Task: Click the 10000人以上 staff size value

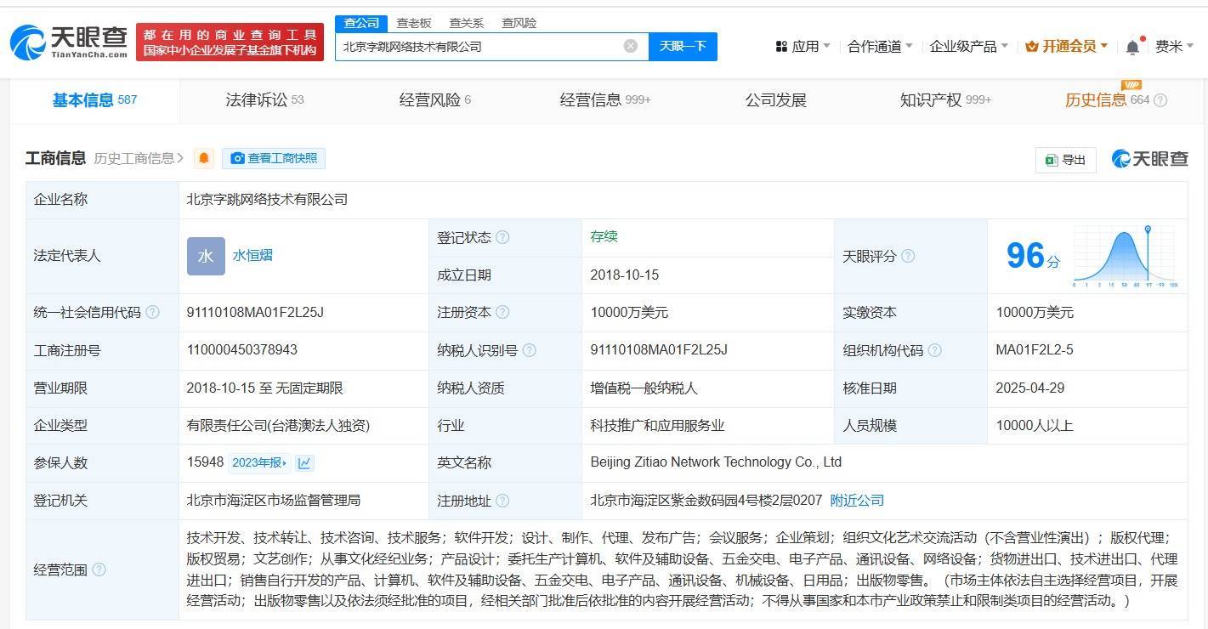Action: (x=1035, y=425)
